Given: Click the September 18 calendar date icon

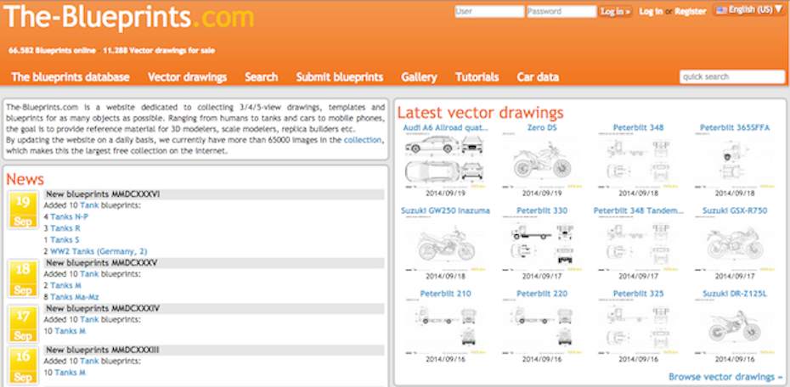Looking at the screenshot, I should point(22,278).
